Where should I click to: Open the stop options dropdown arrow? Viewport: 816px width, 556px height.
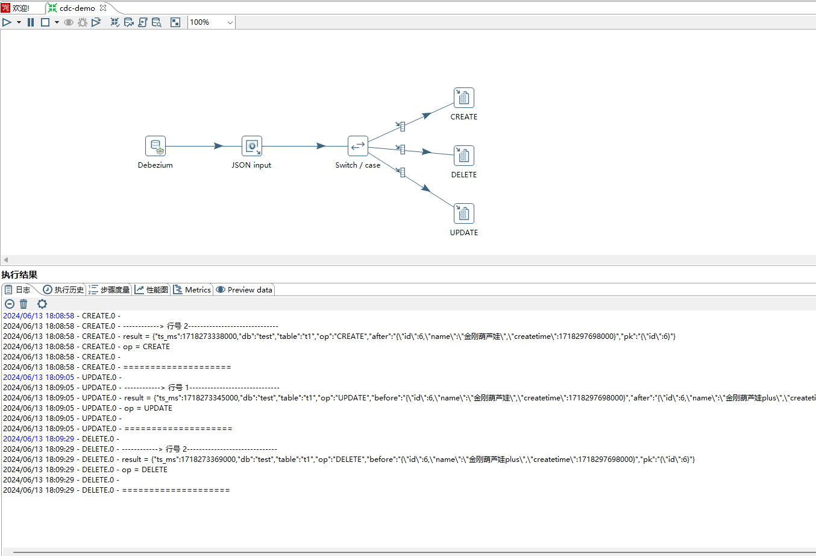(57, 22)
